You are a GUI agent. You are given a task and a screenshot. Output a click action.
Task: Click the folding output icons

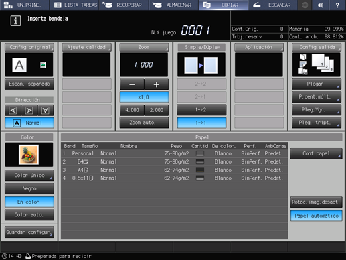(x=303, y=64)
